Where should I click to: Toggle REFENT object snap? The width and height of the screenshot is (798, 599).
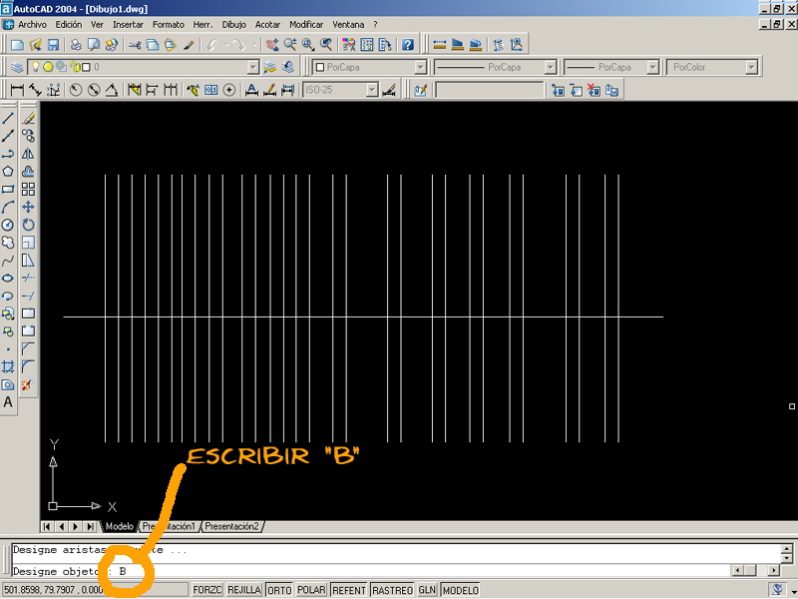(349, 590)
